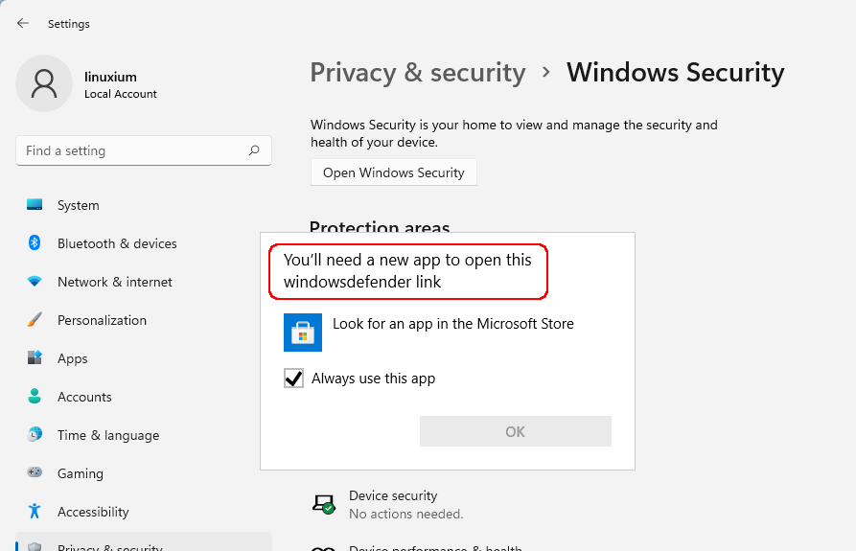Screen dimensions: 856x551
Task: Uncheck Always use this app
Action: pyautogui.click(x=293, y=378)
